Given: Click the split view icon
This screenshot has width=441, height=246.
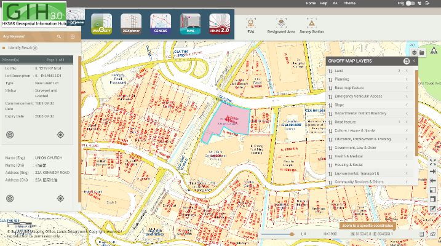Looking at the screenshot, I should click(433, 199).
